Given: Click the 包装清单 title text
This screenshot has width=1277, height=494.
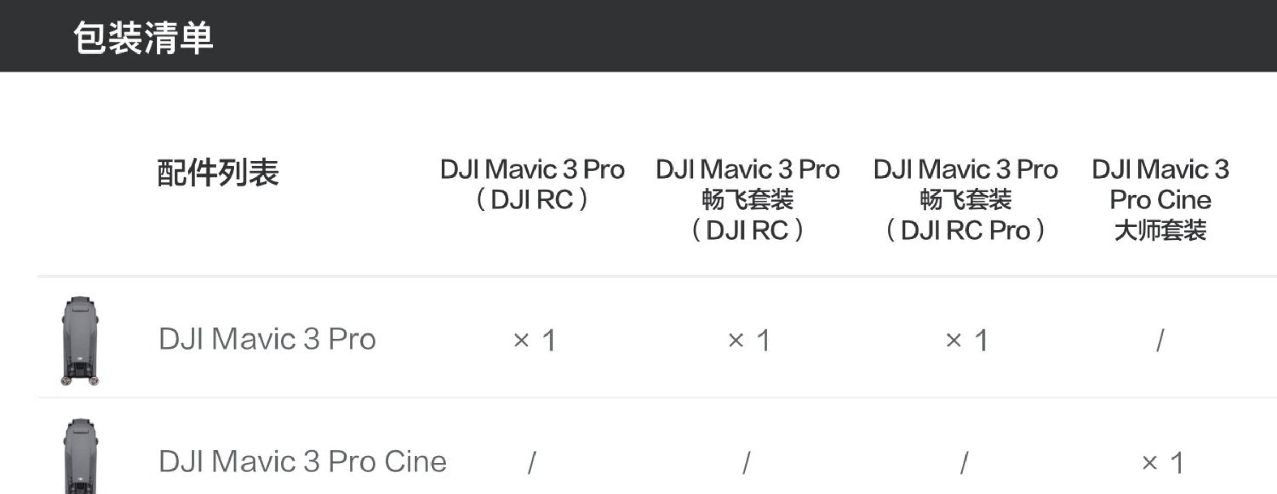Looking at the screenshot, I should pos(143,38).
